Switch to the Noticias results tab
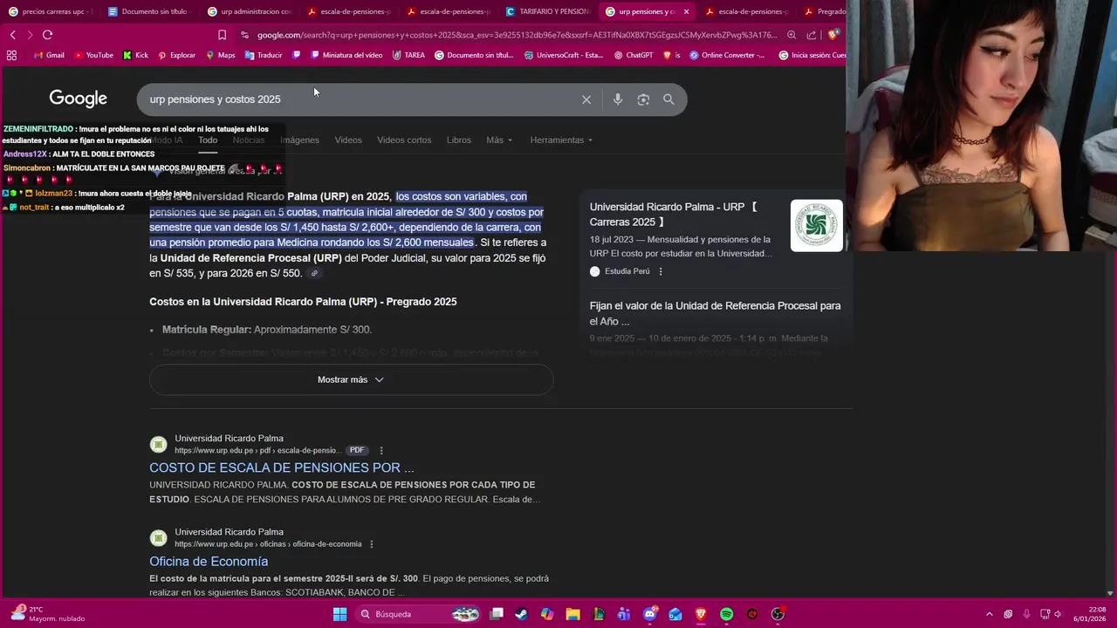The image size is (1117, 628). 249,140
